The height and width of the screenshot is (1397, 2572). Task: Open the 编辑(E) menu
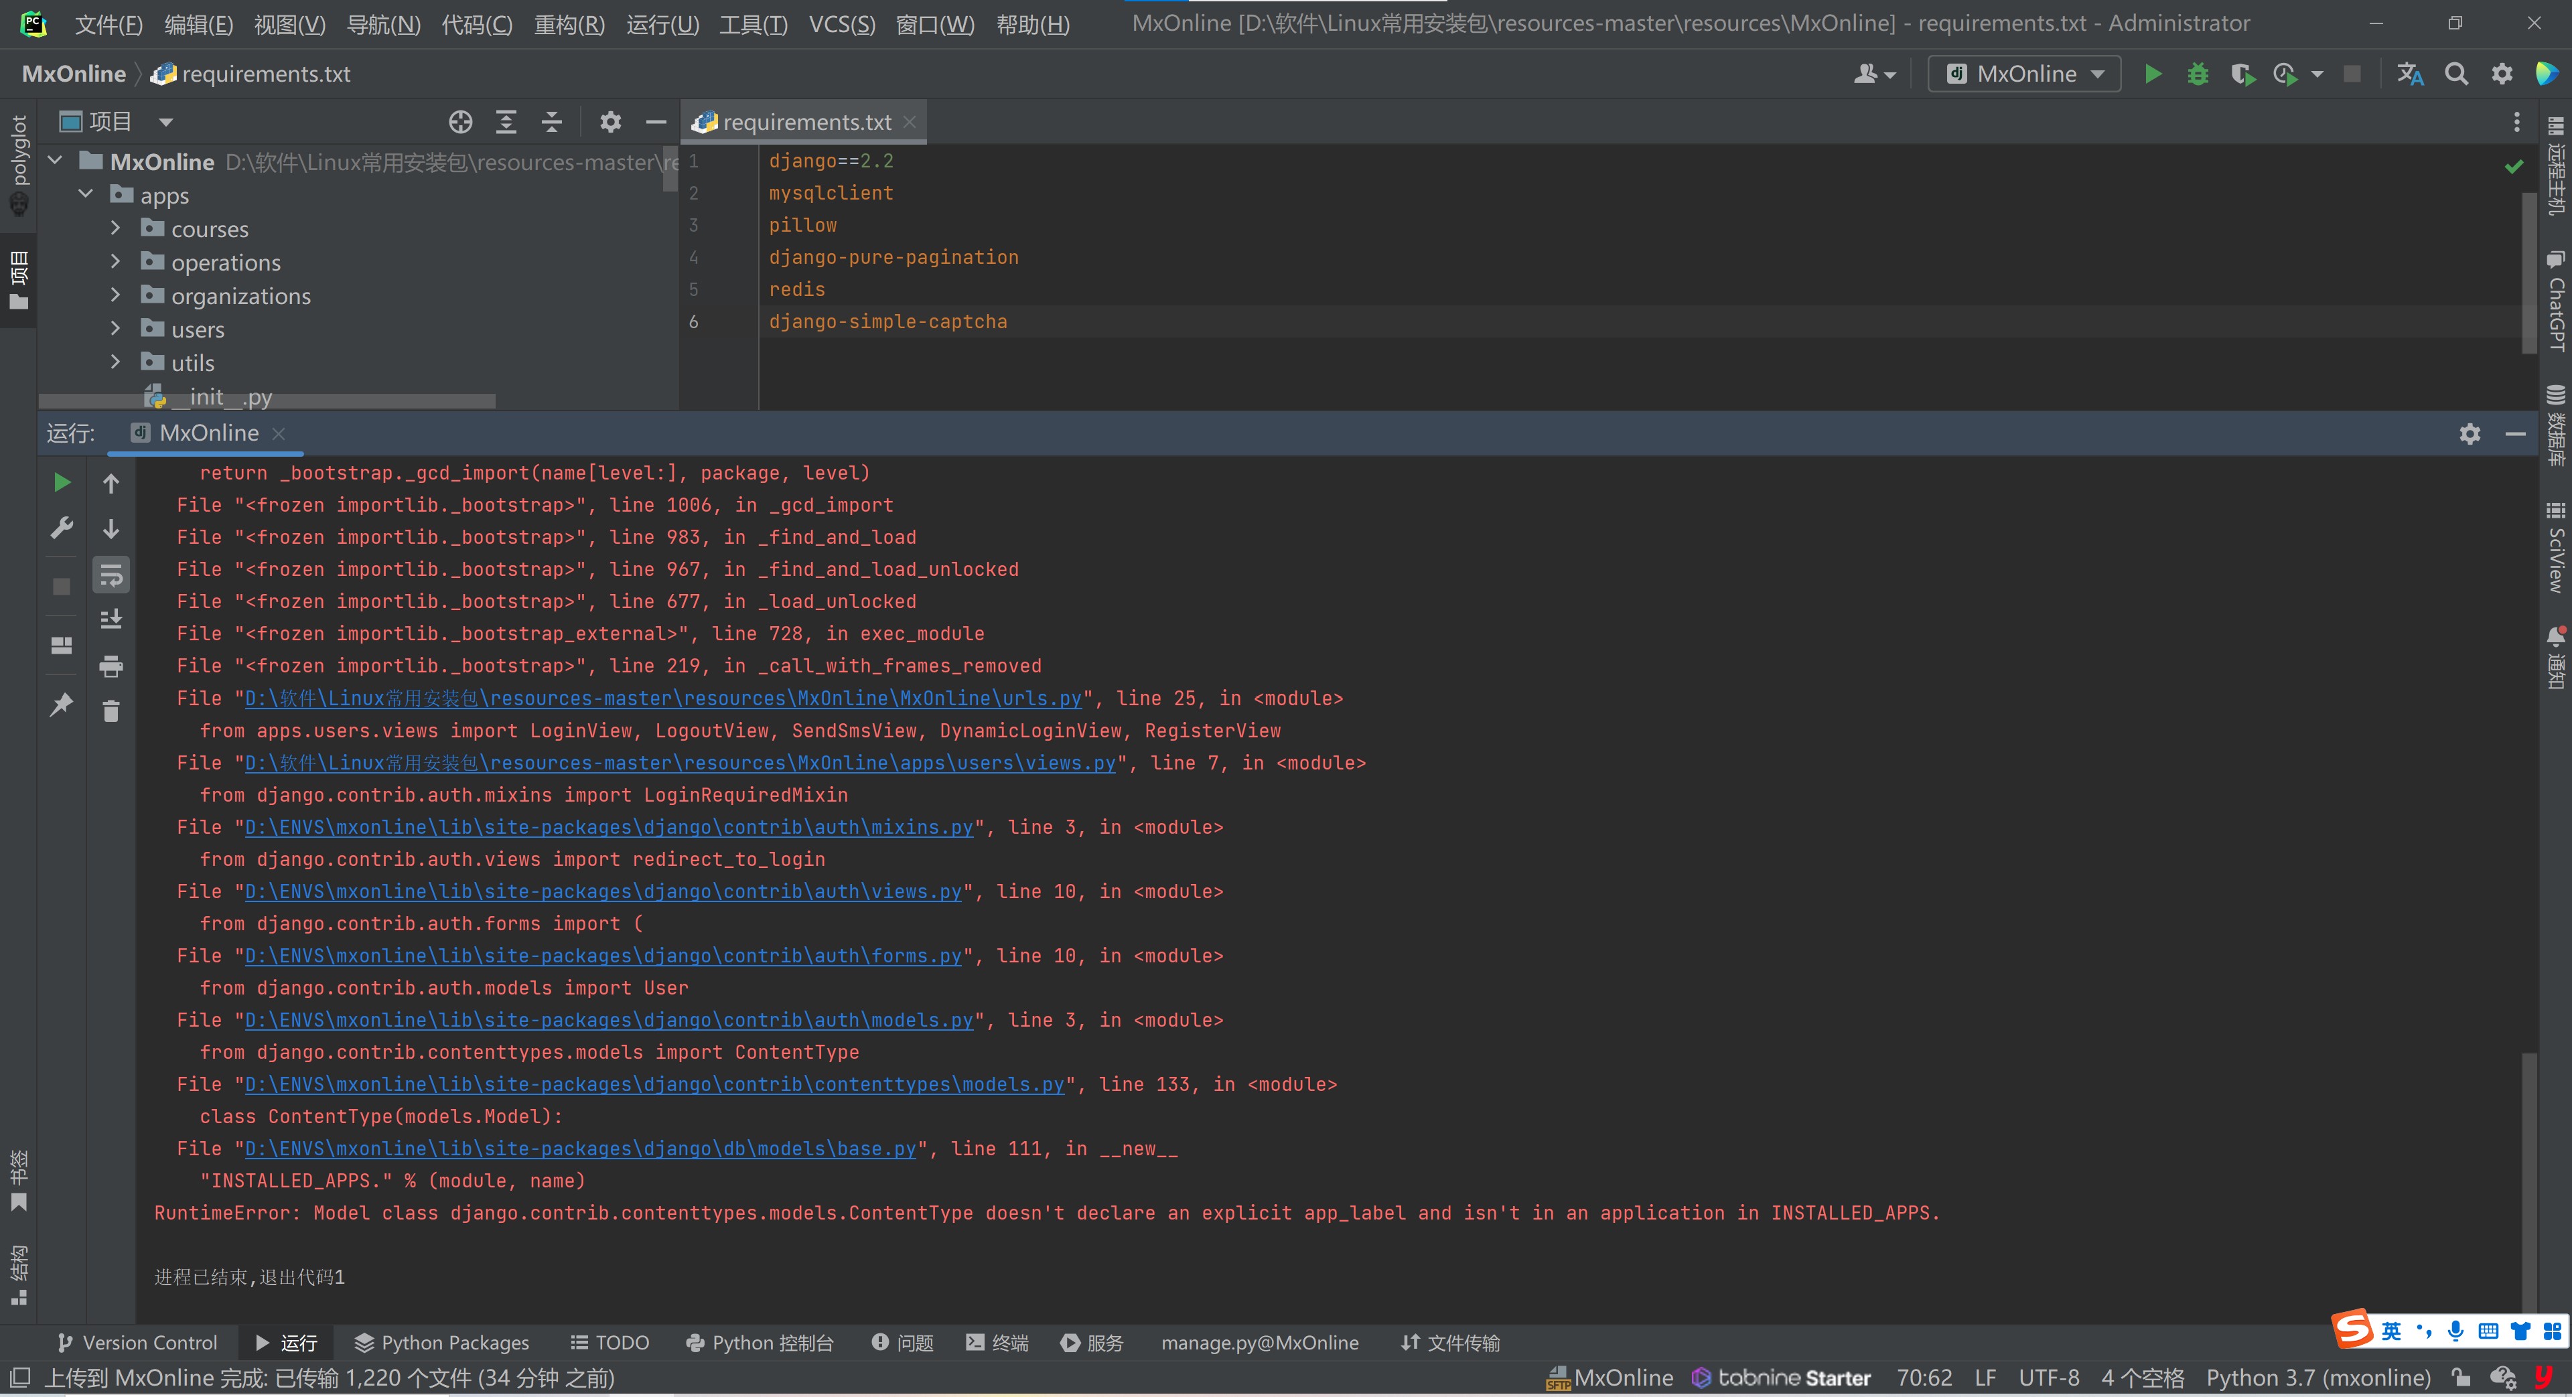pyautogui.click(x=199, y=24)
